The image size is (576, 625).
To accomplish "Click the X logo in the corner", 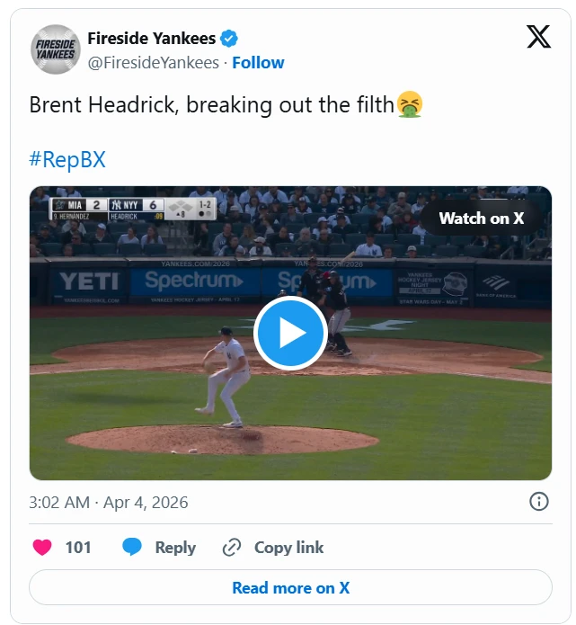I will coord(538,37).
